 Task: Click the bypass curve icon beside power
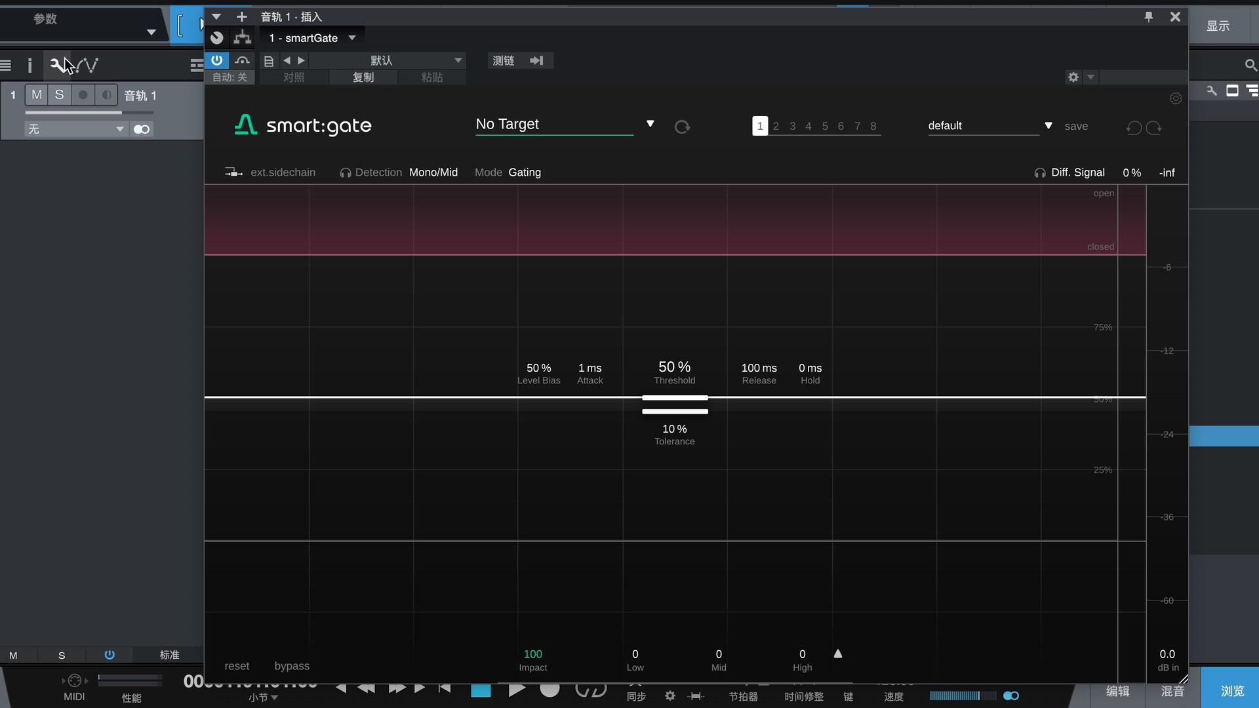pyautogui.click(x=242, y=60)
